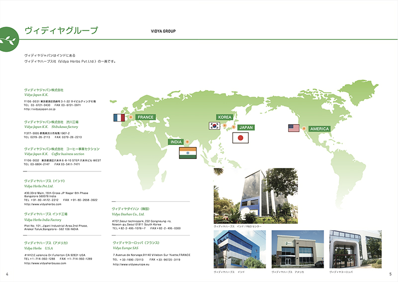Screen dimensions: 398x282
Task: Click the Vidya Europe building photo
Action: (355, 249)
